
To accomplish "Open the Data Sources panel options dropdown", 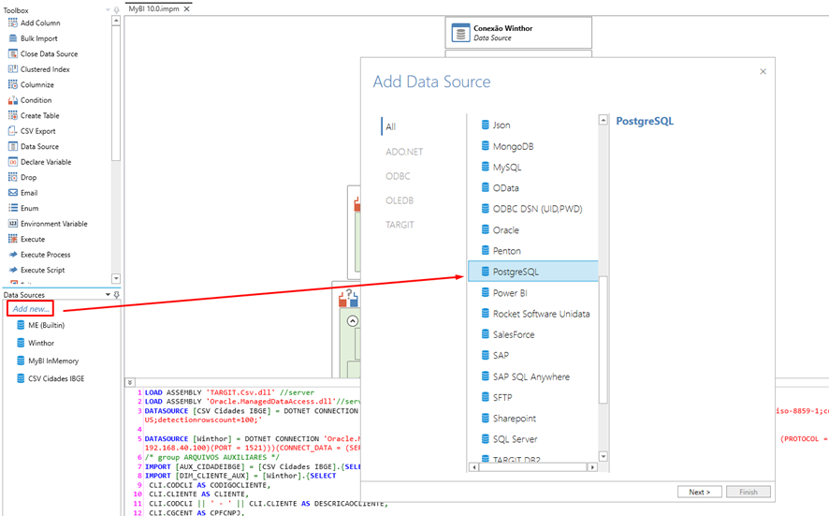I will [108, 294].
